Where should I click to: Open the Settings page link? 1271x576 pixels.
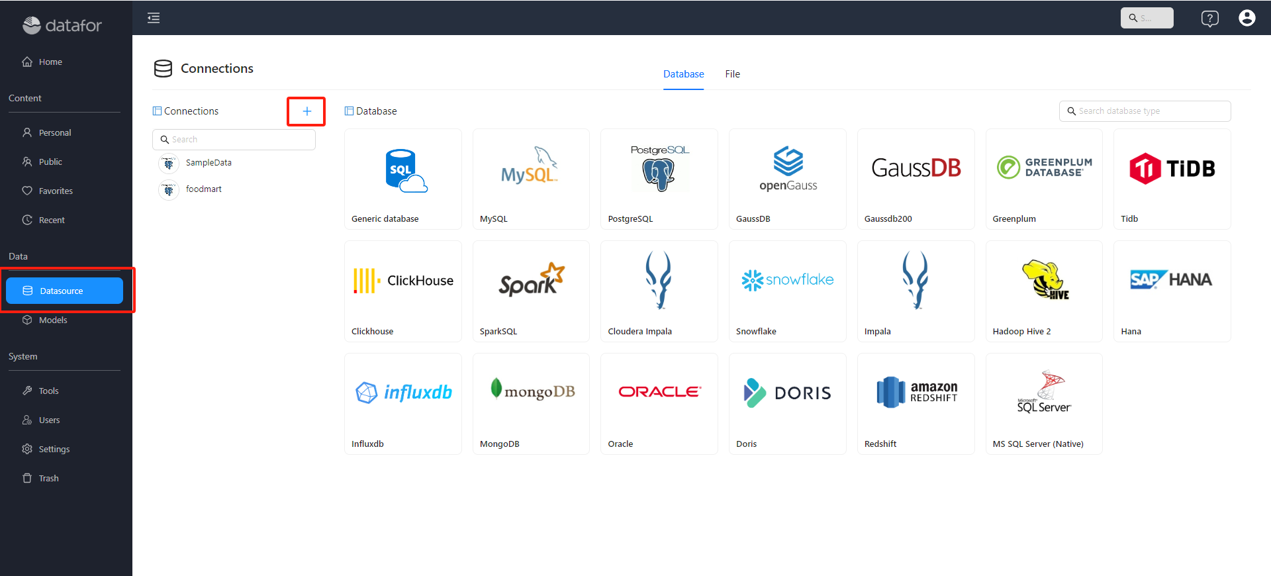pos(54,449)
